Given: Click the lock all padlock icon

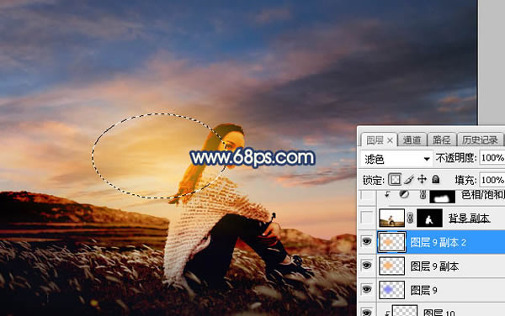Looking at the screenshot, I should point(436,179).
